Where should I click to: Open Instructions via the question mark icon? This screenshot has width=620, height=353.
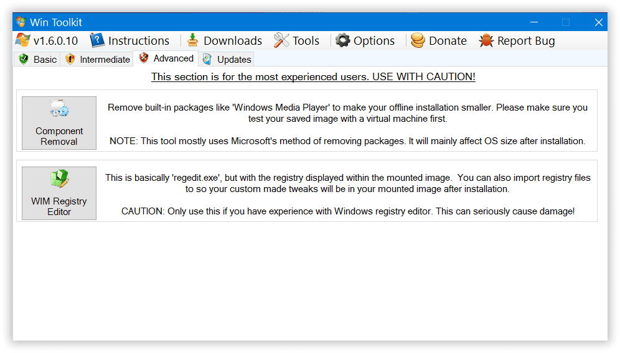pyautogui.click(x=97, y=40)
